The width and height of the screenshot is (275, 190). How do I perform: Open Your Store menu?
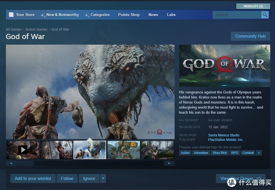click(x=25, y=15)
